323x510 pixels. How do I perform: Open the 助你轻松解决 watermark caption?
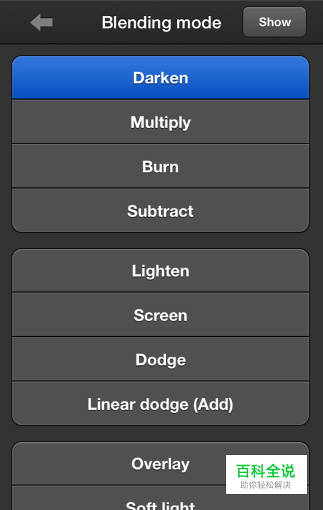pyautogui.click(x=266, y=485)
